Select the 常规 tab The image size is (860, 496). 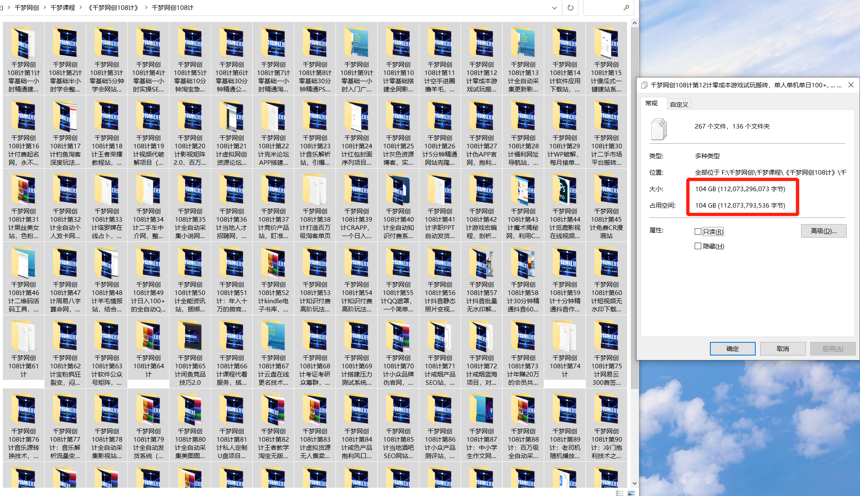click(x=651, y=103)
